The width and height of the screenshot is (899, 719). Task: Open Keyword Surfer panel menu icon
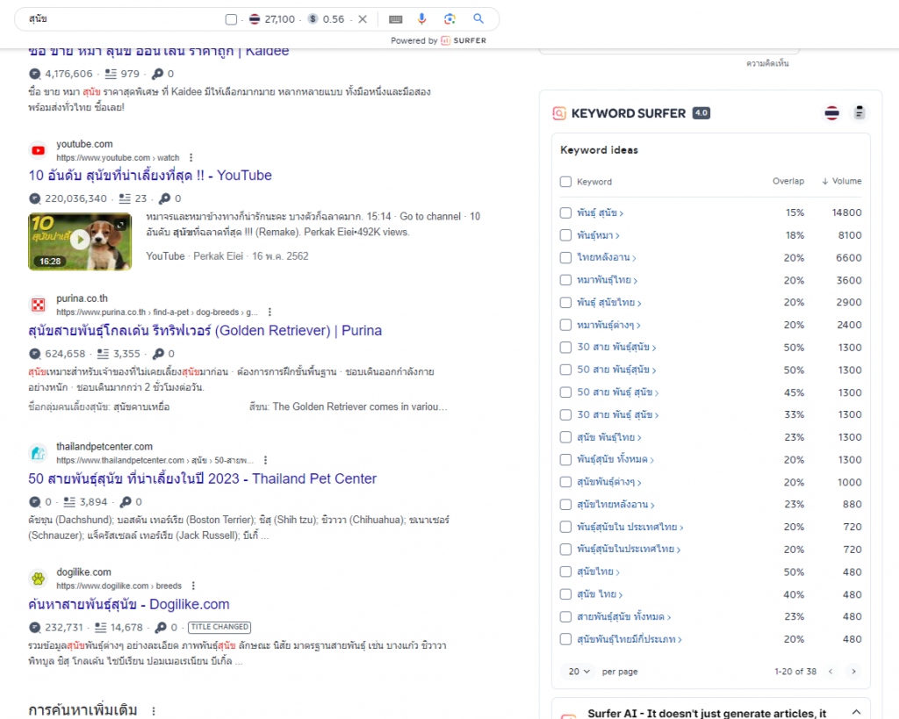point(859,112)
